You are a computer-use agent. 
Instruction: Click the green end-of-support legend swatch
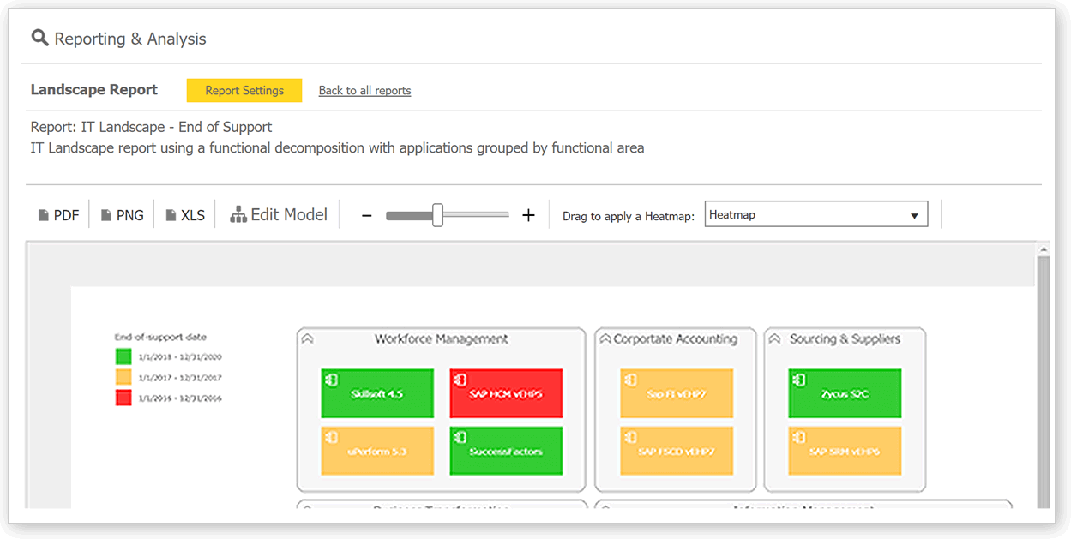(x=123, y=356)
